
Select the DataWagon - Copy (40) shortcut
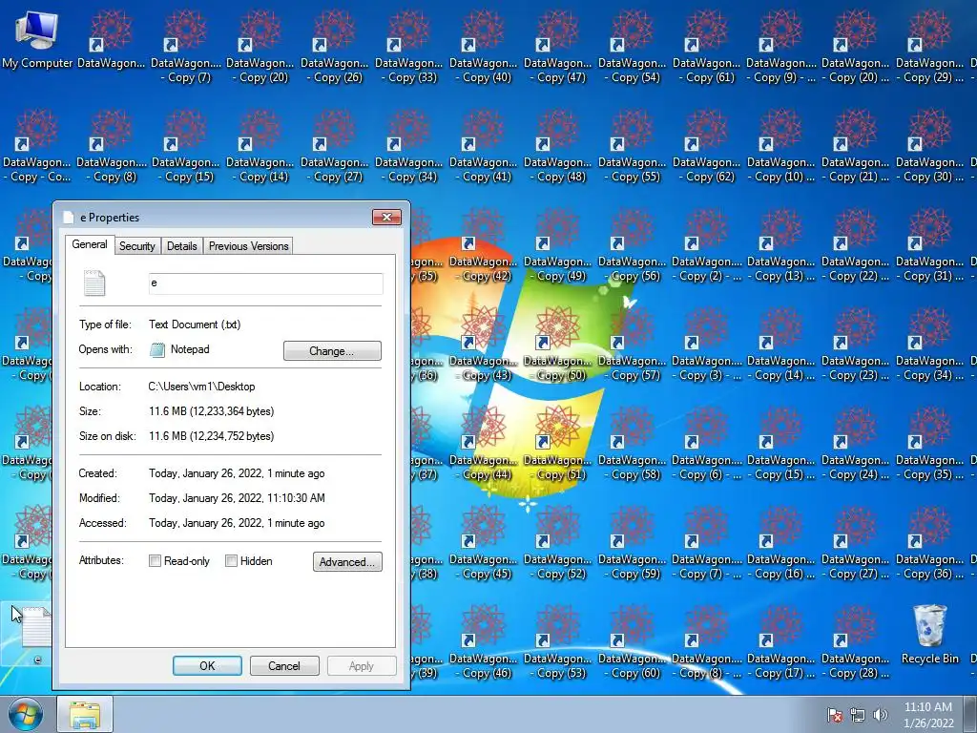point(484,47)
